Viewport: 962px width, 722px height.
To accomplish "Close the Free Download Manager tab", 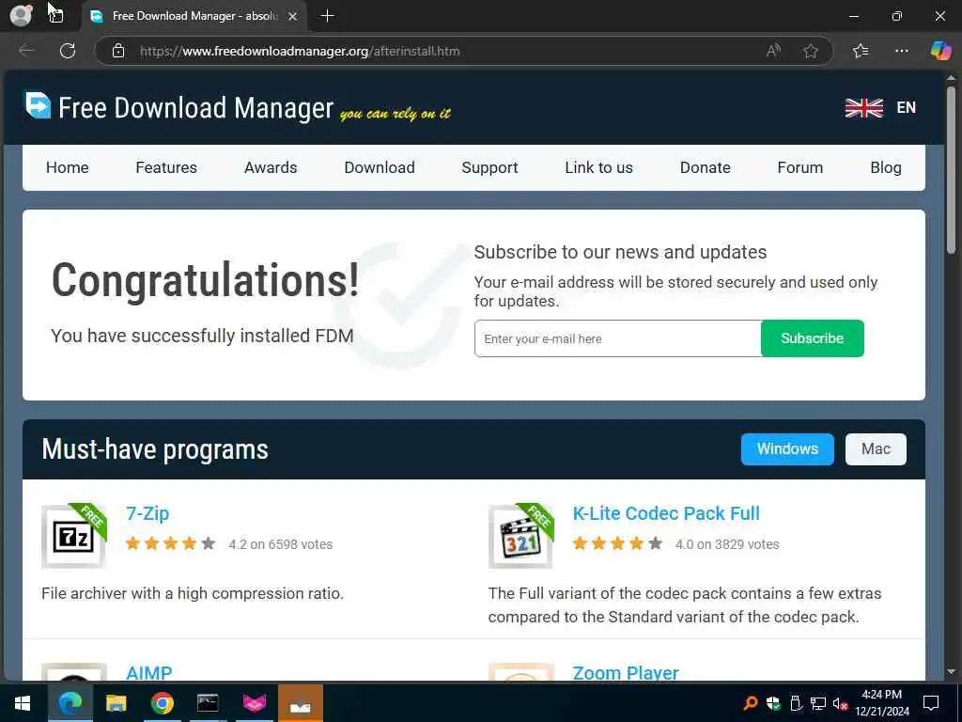I will click(x=293, y=17).
